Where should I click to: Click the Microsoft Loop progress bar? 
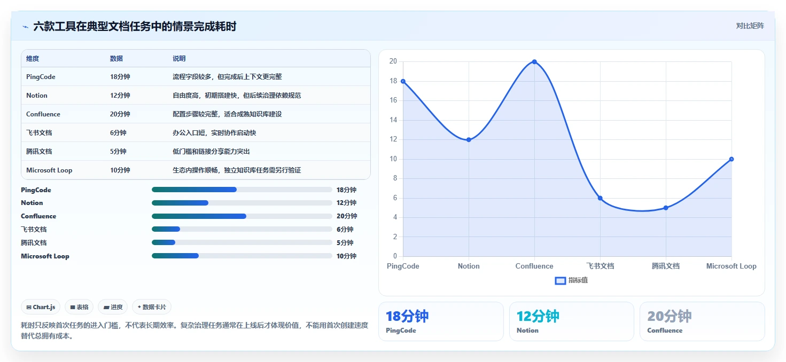coord(242,256)
